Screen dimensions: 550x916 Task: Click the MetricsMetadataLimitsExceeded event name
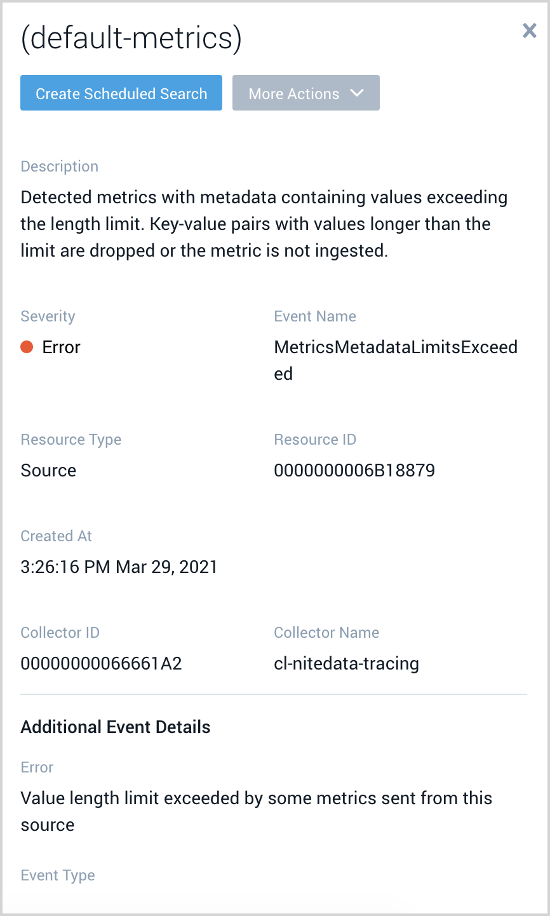395,360
